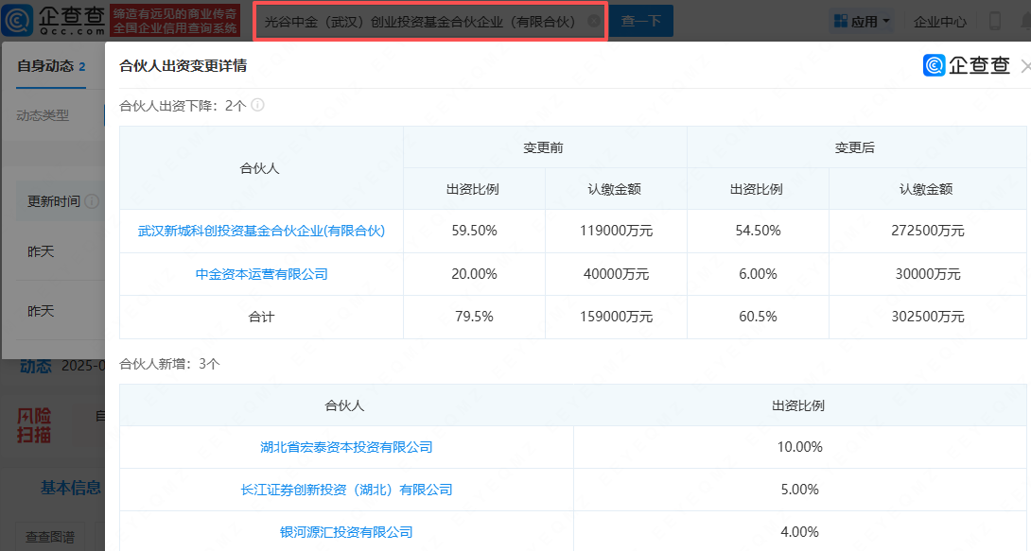Click the 基本信息 section heading
The width and height of the screenshot is (1031, 551).
point(70,488)
